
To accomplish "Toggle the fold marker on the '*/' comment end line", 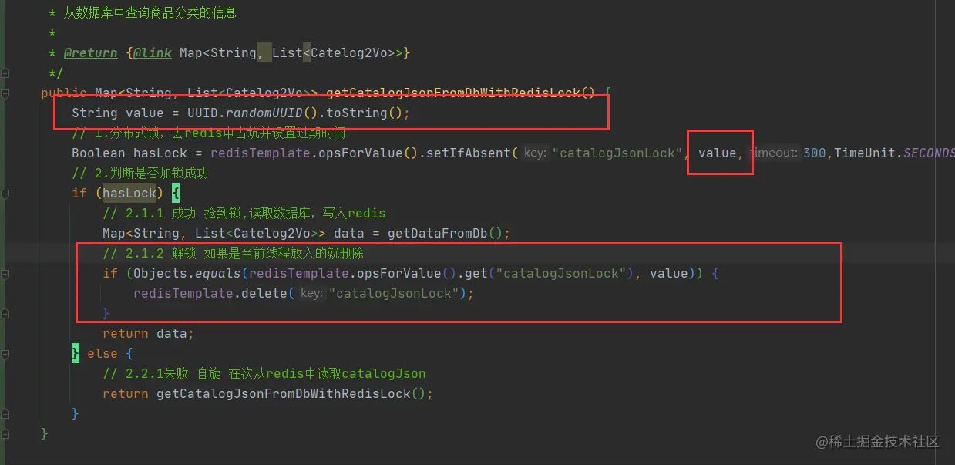I will coord(5,73).
